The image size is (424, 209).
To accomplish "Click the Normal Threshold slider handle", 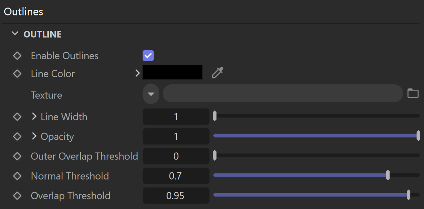I will coord(388,175).
